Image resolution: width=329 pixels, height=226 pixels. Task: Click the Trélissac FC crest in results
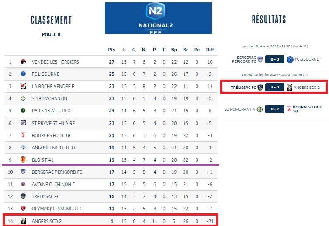click(260, 88)
